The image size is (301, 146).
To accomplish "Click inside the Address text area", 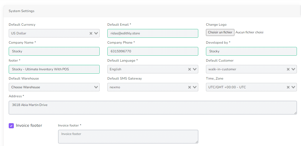I will pos(153,108).
